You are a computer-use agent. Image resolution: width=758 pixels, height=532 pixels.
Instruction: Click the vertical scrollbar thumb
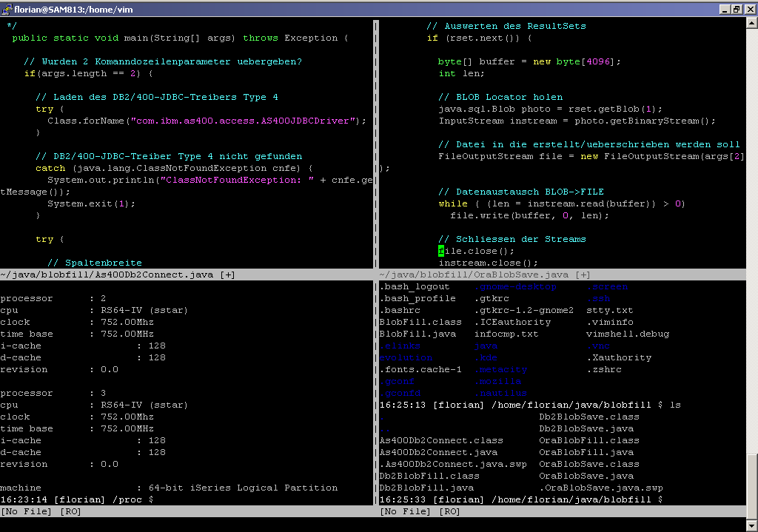click(x=751, y=481)
